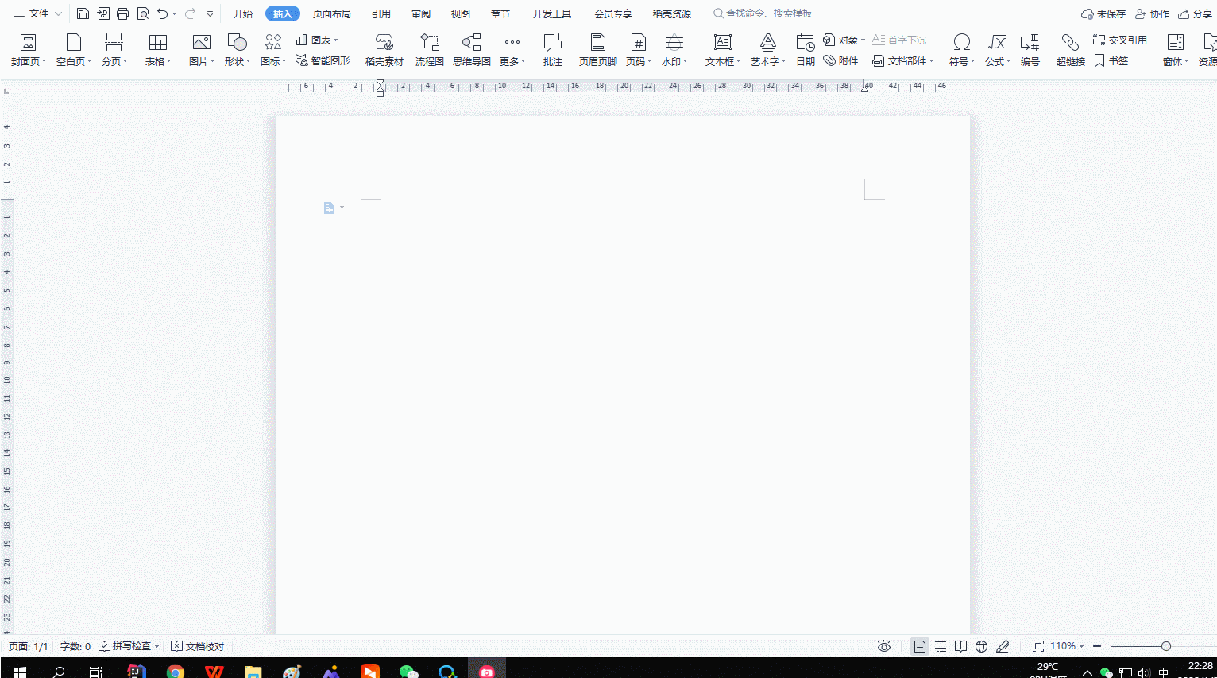
Task: Open the Developer Tools (开发工具) tab
Action: [552, 13]
